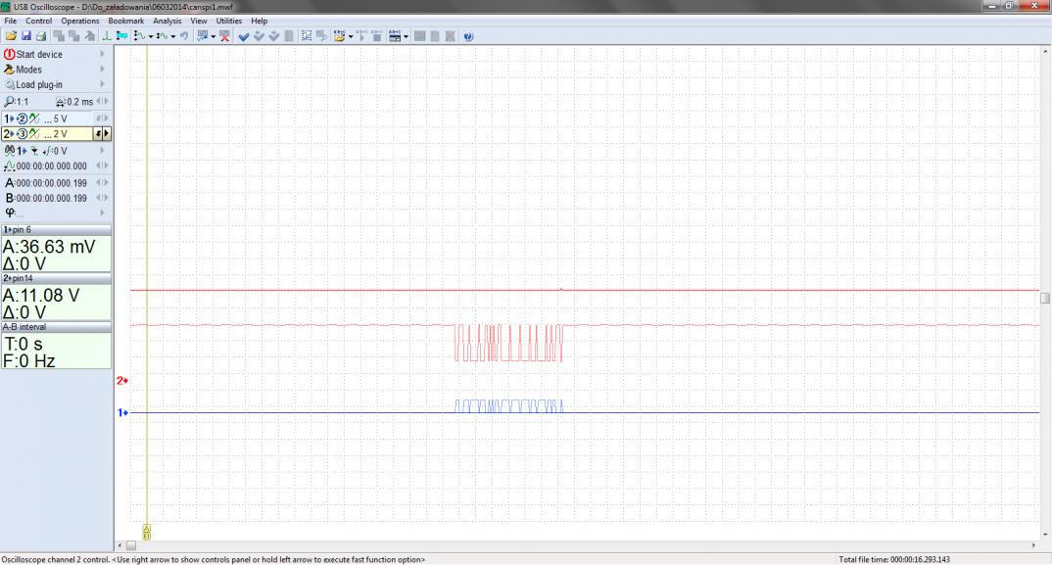The height and width of the screenshot is (565, 1052).
Task: Click Start device label
Action: point(39,55)
